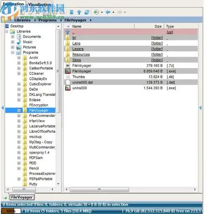Click the unins000 .exe uninstaller icon
This screenshot has height=214, width=210.
pyautogui.click(x=68, y=88)
